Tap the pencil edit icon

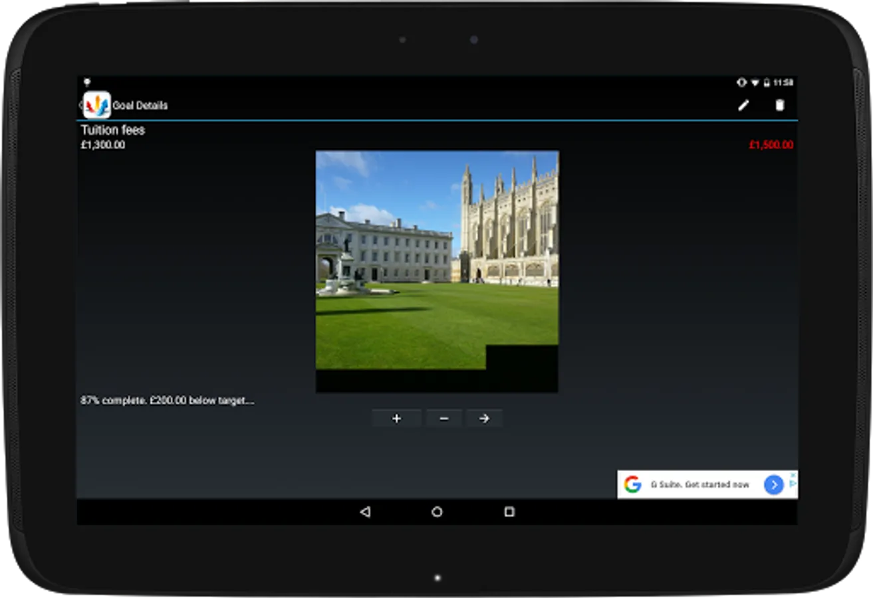point(743,105)
